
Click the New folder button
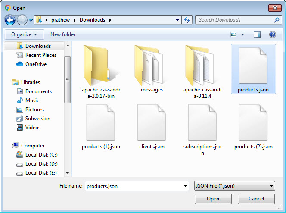(x=63, y=34)
